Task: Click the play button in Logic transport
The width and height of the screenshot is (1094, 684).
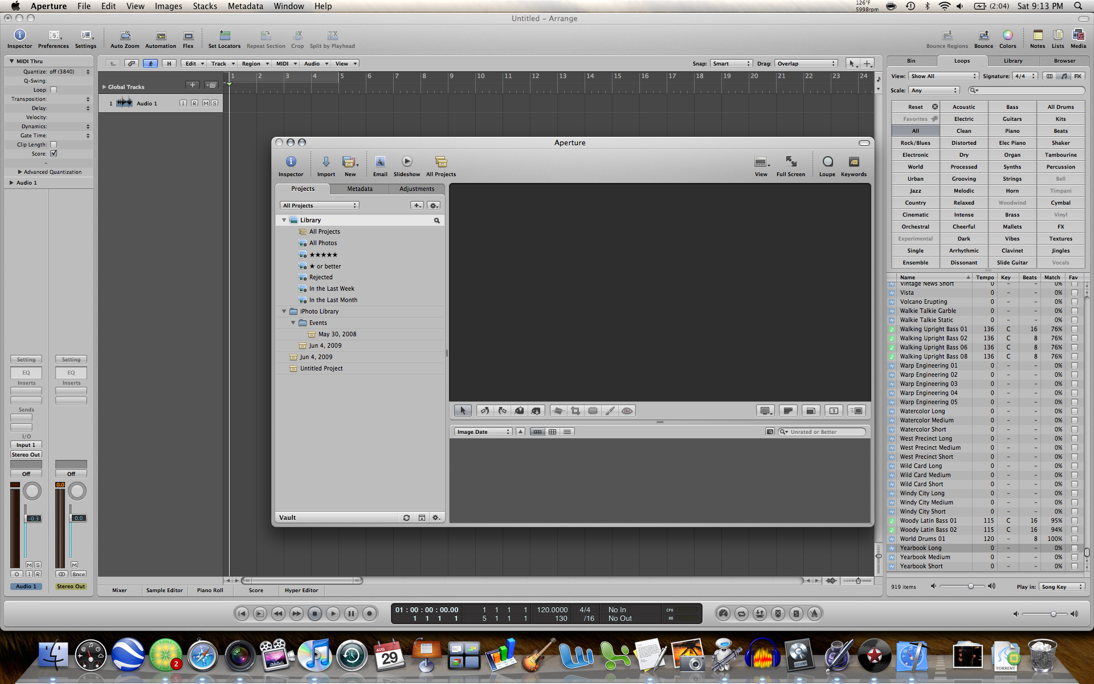Action: pyautogui.click(x=333, y=613)
